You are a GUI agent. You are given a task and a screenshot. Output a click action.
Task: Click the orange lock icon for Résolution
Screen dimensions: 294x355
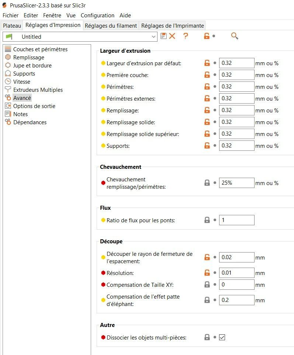point(207,272)
